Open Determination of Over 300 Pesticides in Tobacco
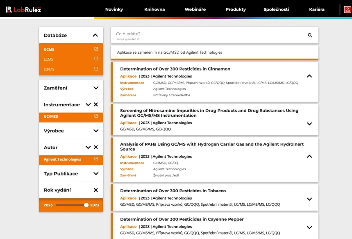 [x=173, y=191]
